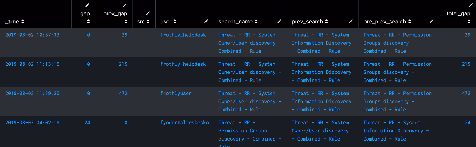The width and height of the screenshot is (476, 147).
Task: Click pencil icon for prev_search column
Action: pyautogui.click(x=351, y=22)
